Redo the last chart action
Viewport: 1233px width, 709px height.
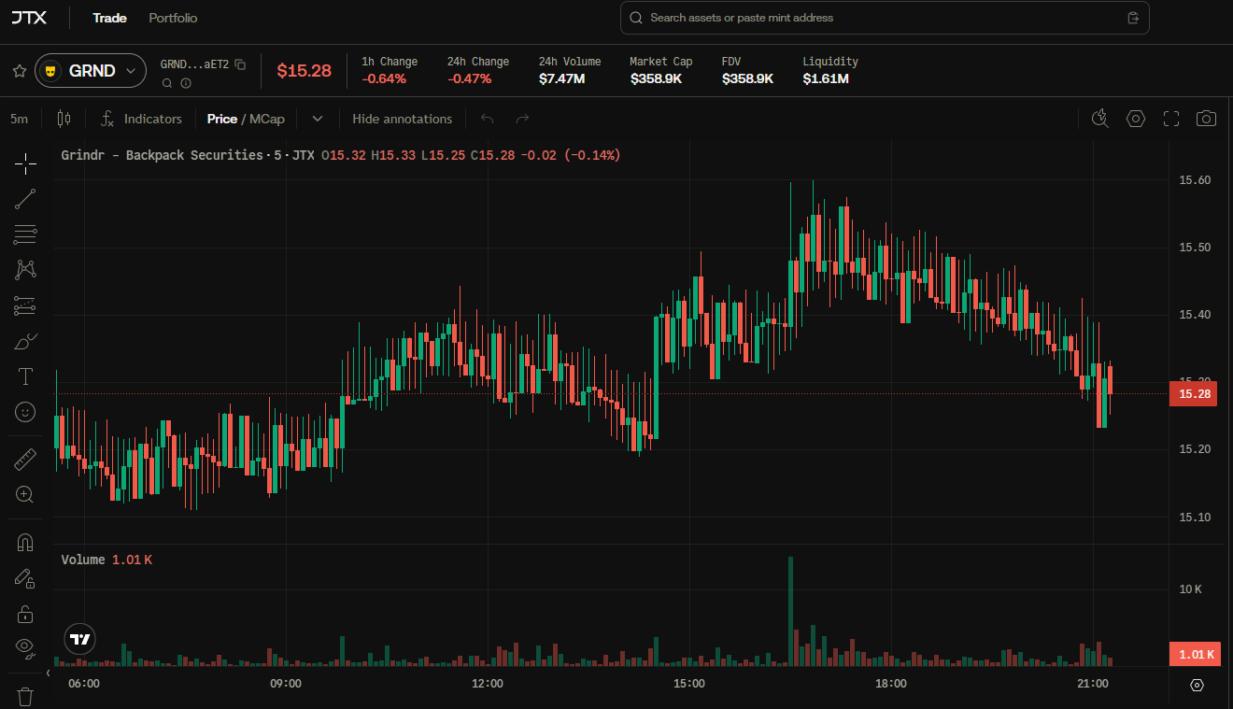(523, 119)
